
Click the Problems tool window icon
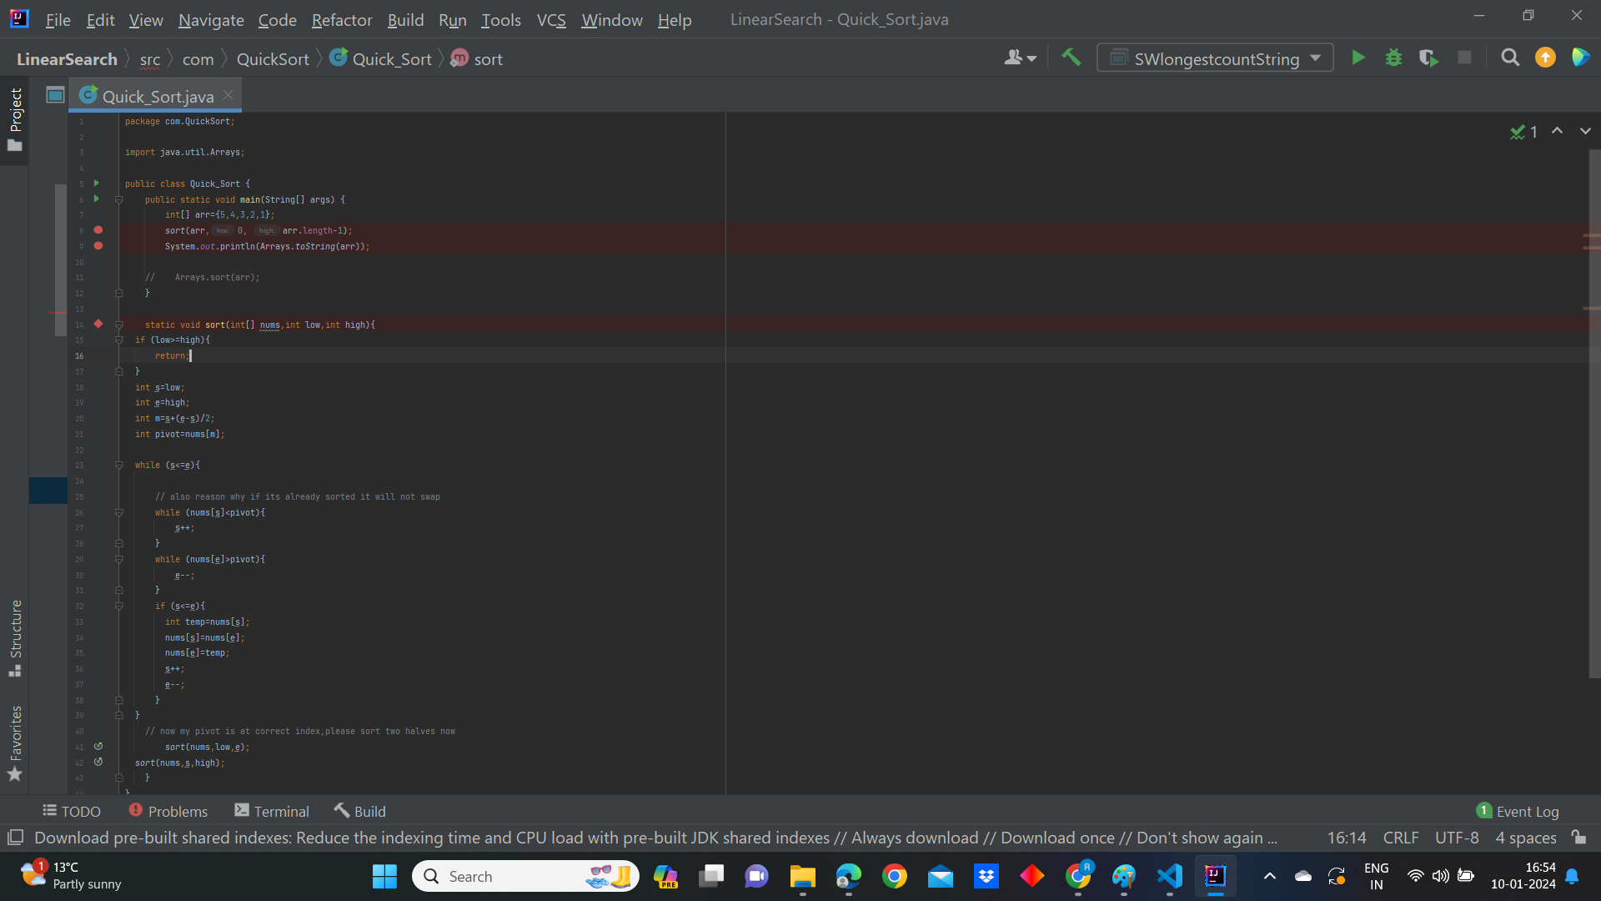pyautogui.click(x=168, y=810)
